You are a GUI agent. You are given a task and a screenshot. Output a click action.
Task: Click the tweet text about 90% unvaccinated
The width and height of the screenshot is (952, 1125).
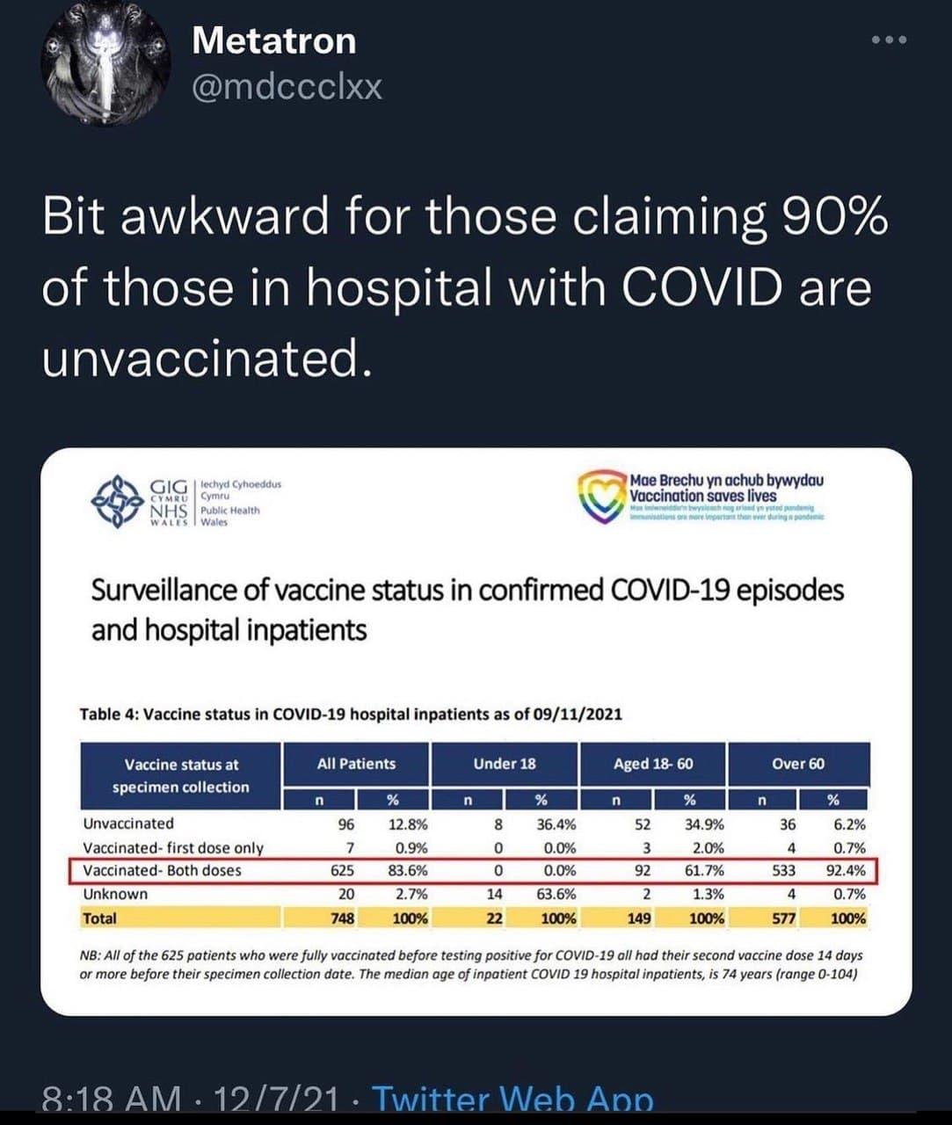tap(465, 287)
